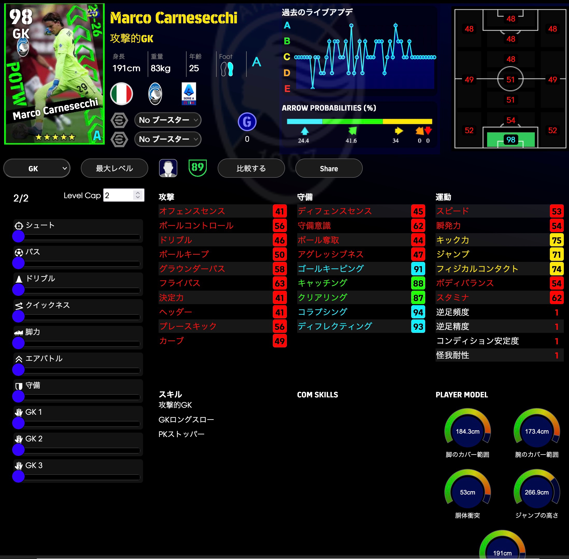Screen dimensions: 569x559
Task: Increase Level Cap with stepper arrow
Action: [x=138, y=193]
